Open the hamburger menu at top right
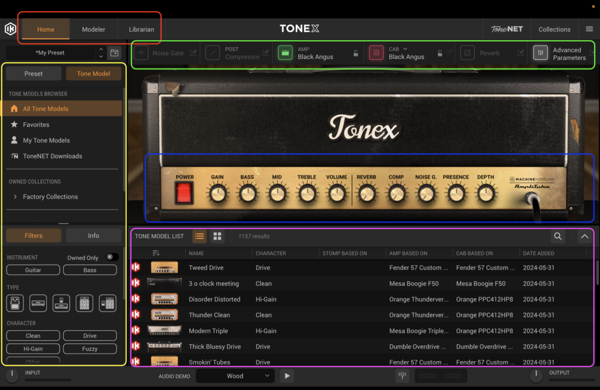This screenshot has width=600, height=390. point(589,29)
